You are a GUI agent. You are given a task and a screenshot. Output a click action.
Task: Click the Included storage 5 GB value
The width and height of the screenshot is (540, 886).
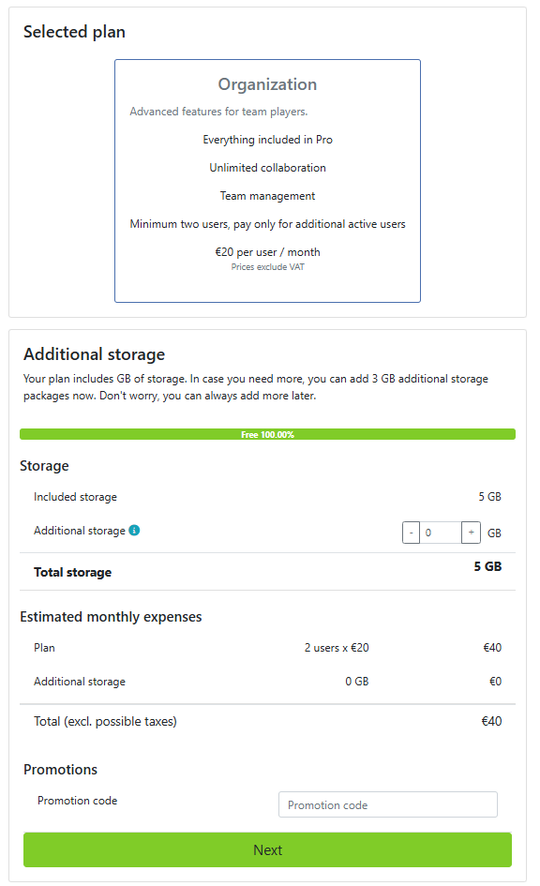point(489,497)
